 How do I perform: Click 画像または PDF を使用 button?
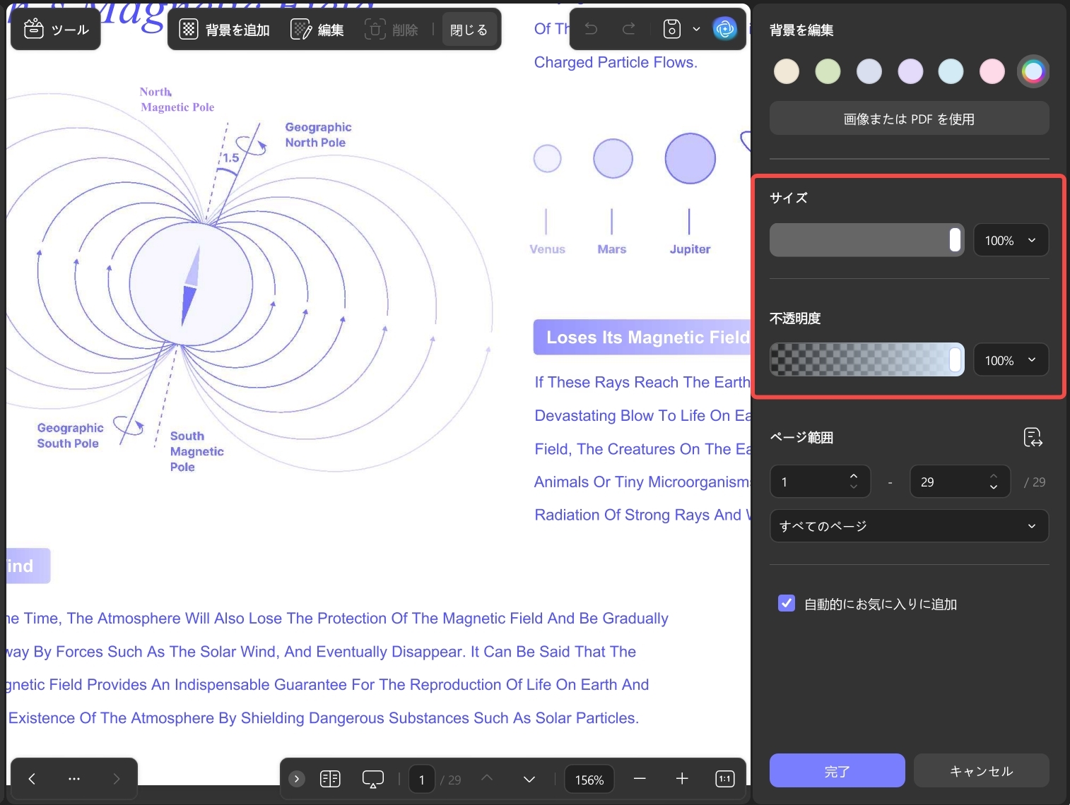[x=909, y=119]
